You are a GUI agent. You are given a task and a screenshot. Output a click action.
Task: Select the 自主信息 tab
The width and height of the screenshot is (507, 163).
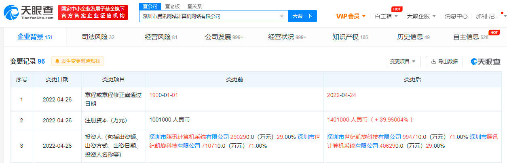tap(471, 37)
